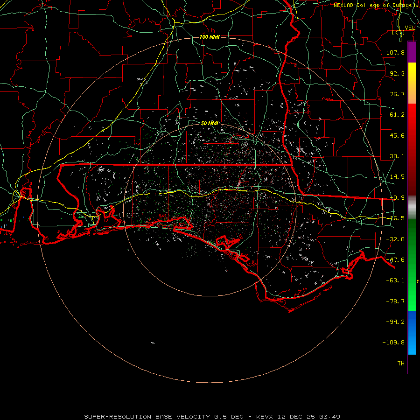Select the -0.9 legend value
420x420 pixels.
click(397, 198)
